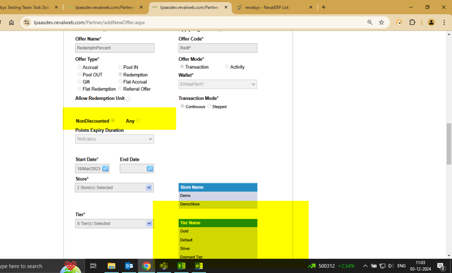Open a new browser tab
Screen dimensions: 452x273
(324, 7)
